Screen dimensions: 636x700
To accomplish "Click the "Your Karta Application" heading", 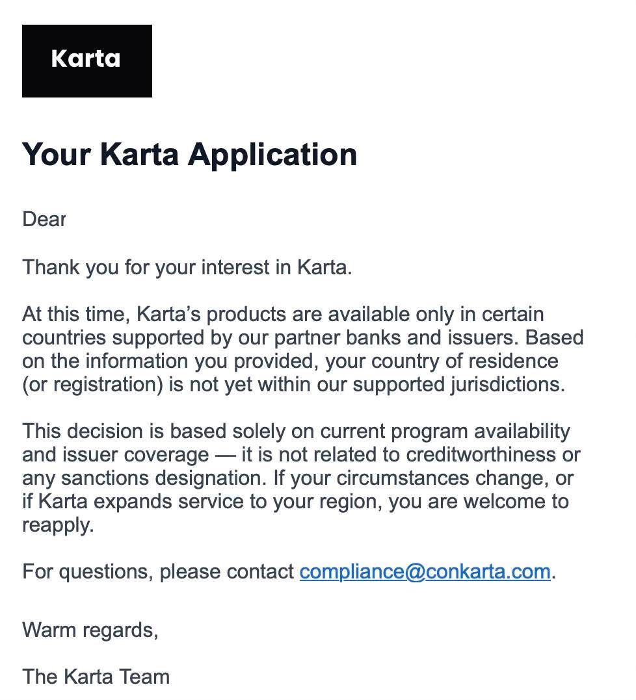I will point(189,155).
